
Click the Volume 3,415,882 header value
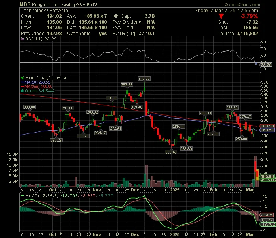click(247, 34)
